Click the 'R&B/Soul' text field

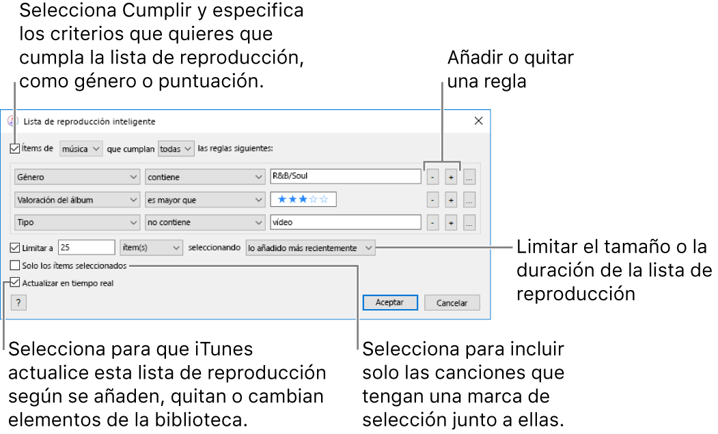tap(345, 176)
